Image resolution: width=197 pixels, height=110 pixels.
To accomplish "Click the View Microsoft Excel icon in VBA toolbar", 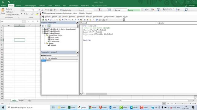I will (43, 20).
